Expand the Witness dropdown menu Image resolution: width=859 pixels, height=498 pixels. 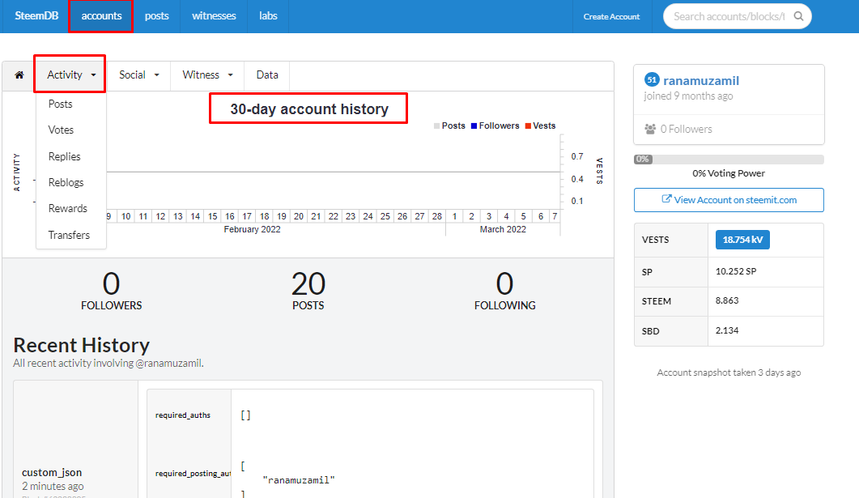(207, 74)
